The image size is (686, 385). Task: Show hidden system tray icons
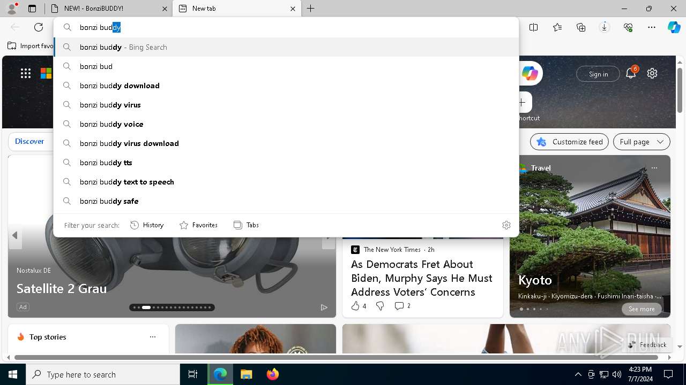pyautogui.click(x=578, y=374)
